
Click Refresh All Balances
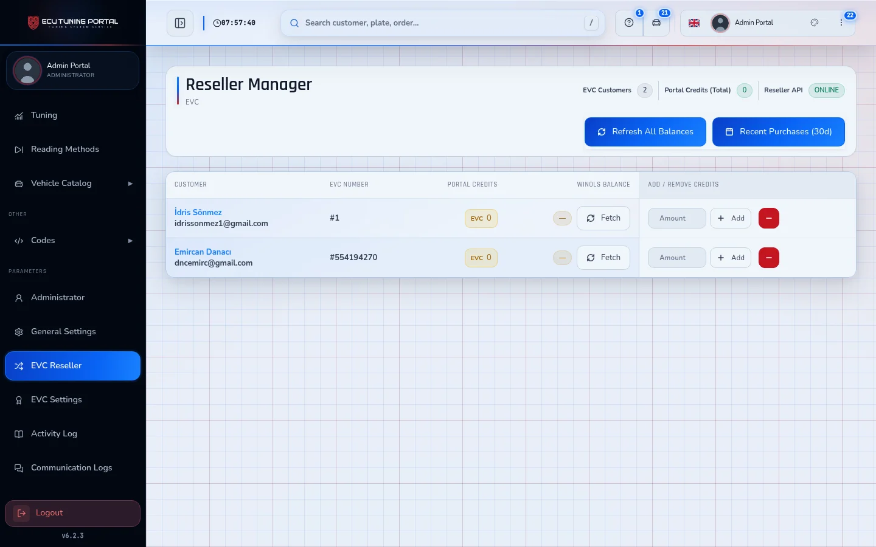coord(645,132)
